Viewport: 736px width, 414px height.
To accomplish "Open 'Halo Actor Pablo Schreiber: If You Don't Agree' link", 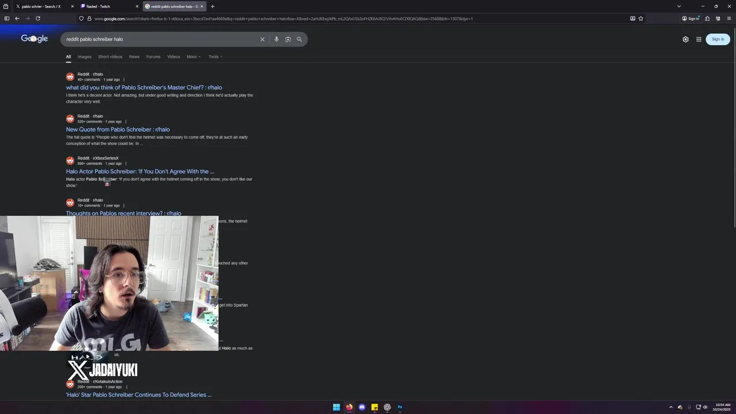I will click(x=140, y=171).
